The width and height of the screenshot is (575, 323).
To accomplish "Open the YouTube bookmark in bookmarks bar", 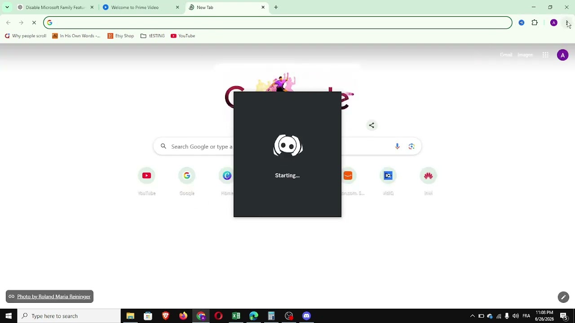I will coord(183,36).
